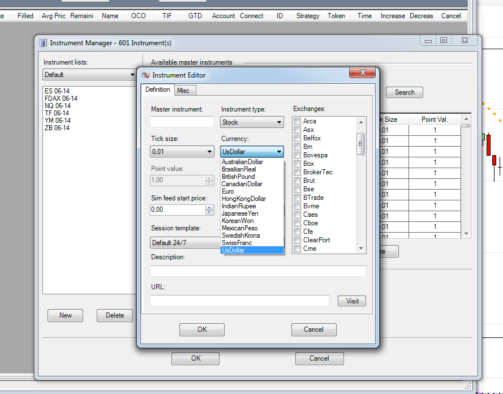Viewport: 503px width, 394px height.
Task: Click OK in the Instrument Manager window
Action: pos(196,358)
